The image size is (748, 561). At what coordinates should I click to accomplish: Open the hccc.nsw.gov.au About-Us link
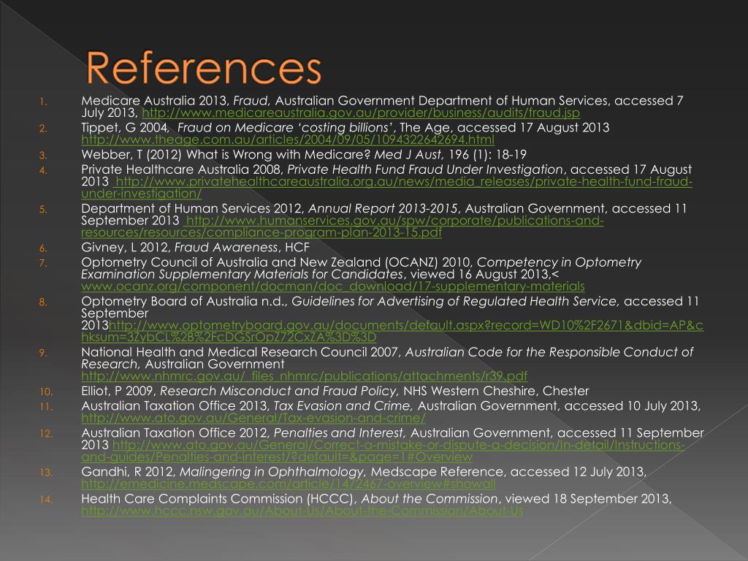tap(302, 511)
